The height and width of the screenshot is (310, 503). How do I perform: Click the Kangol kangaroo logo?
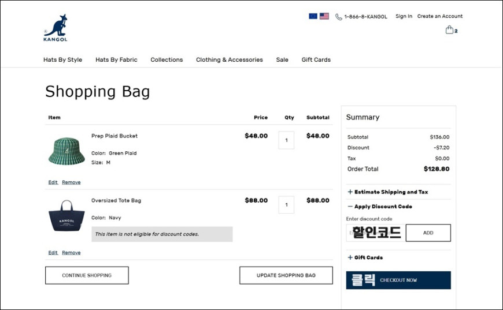pos(56,28)
